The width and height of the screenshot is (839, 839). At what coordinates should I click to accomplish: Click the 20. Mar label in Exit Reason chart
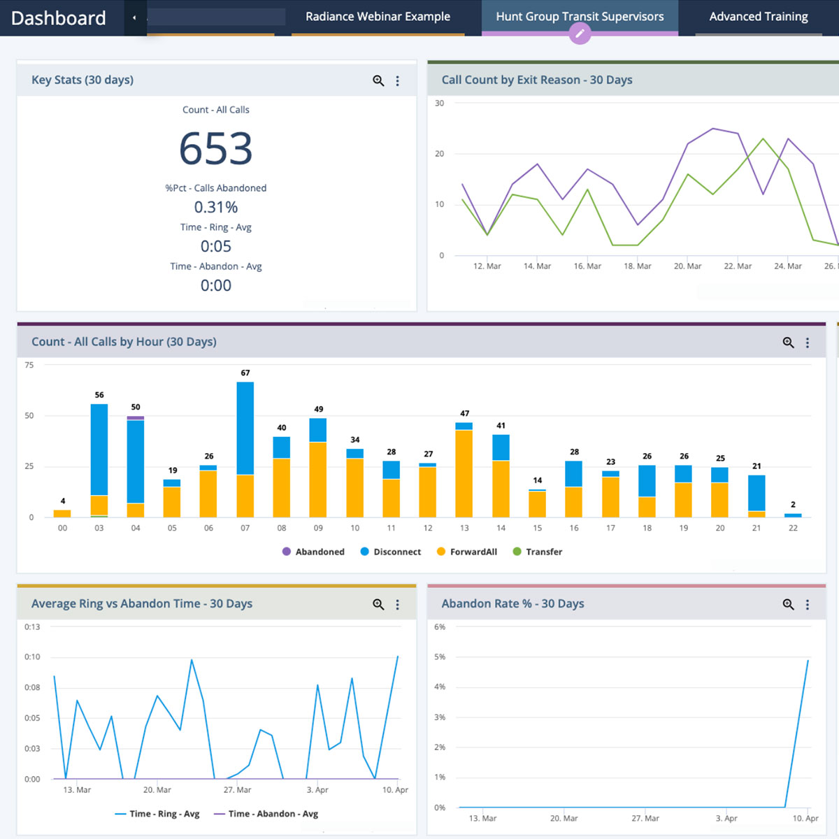click(688, 266)
